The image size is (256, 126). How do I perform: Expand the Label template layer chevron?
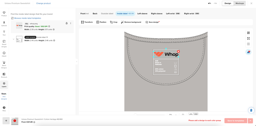click(14, 39)
